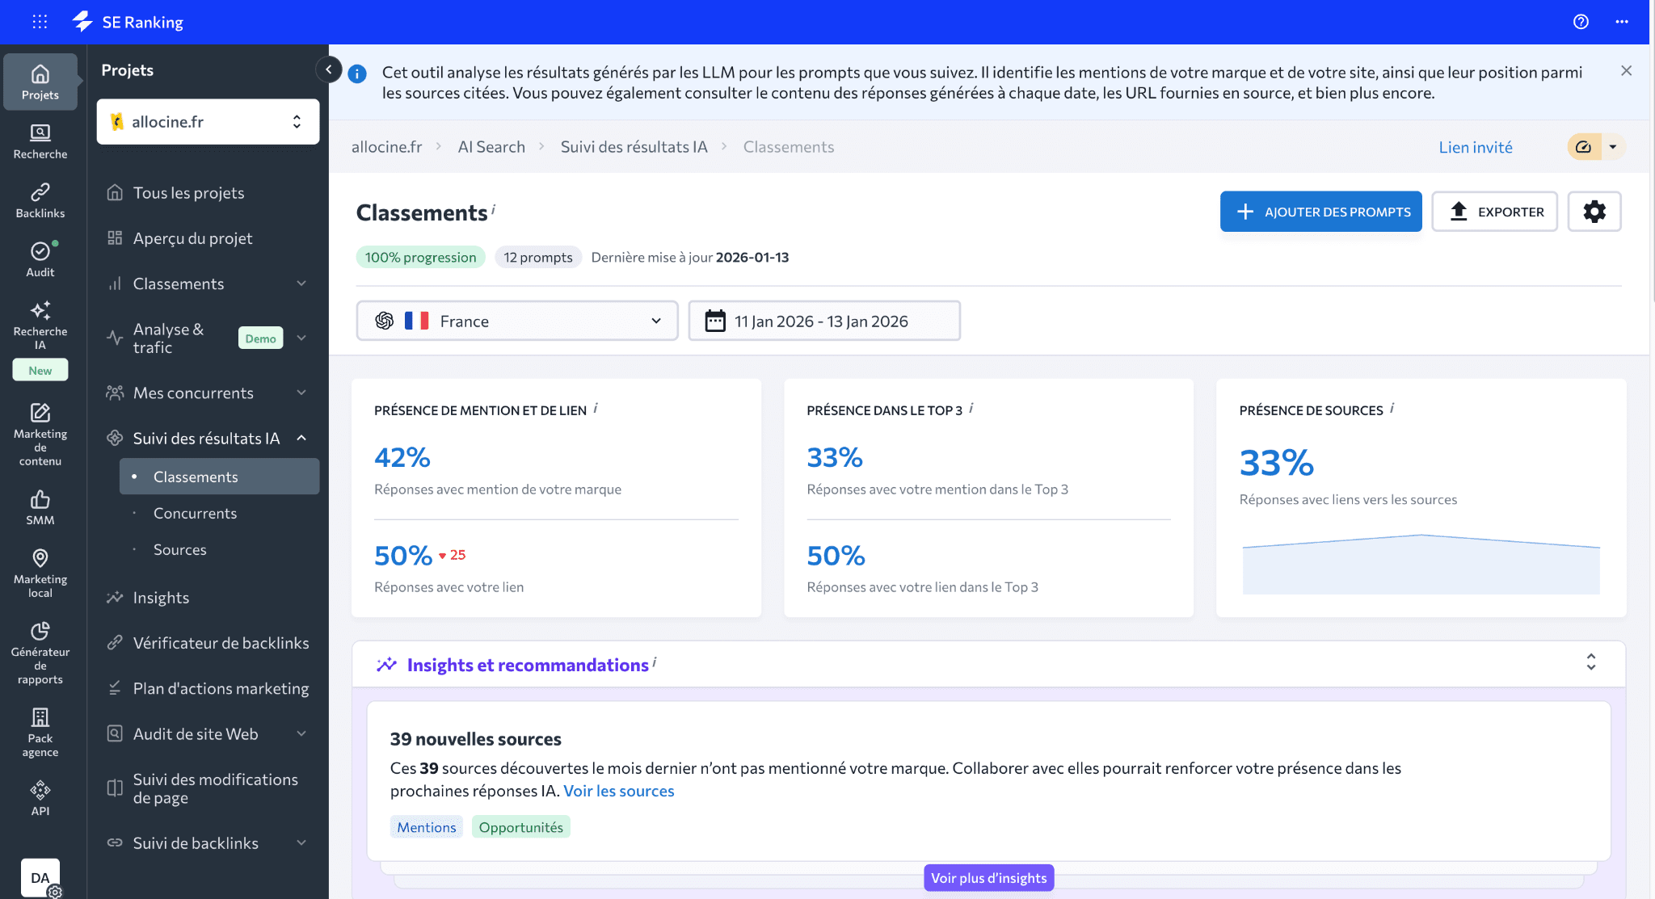The width and height of the screenshot is (1655, 899).
Task: Open the Backlinks section icon
Action: (40, 200)
